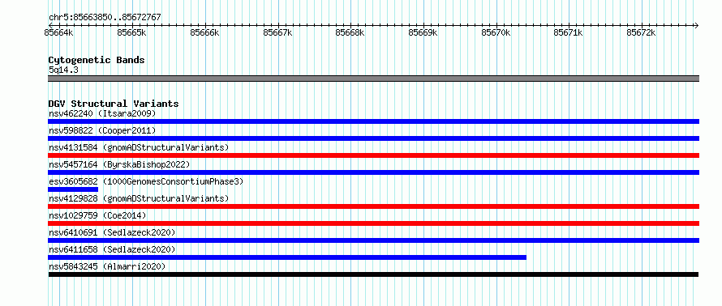Click nsv4131584 (gnomADStructuralVariants) label
The width and height of the screenshot is (722, 306).
(x=139, y=147)
